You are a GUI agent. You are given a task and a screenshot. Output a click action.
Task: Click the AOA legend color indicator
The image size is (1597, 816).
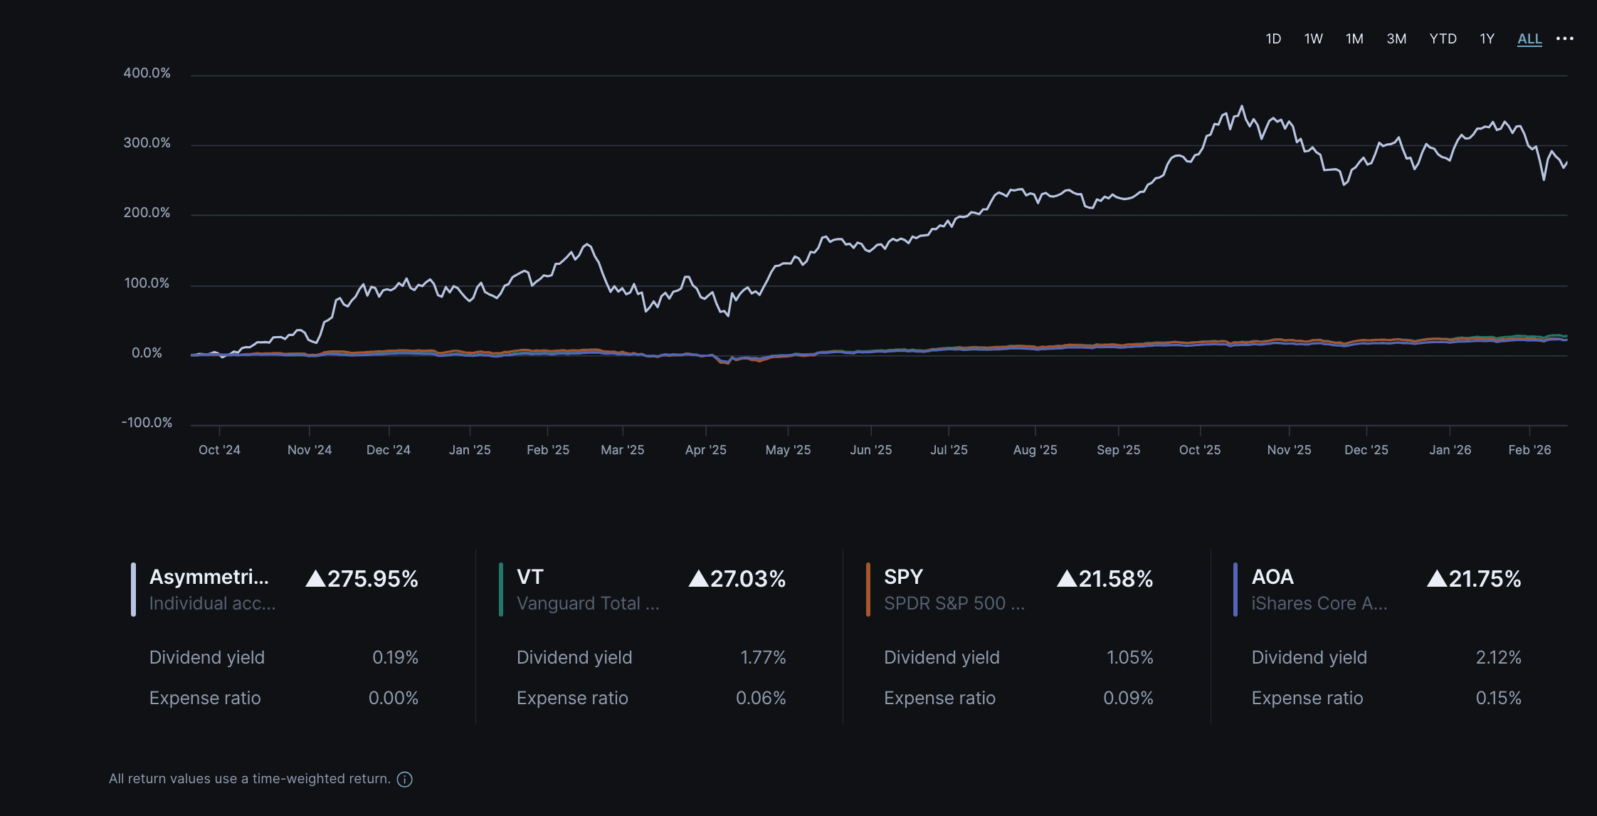(1237, 588)
